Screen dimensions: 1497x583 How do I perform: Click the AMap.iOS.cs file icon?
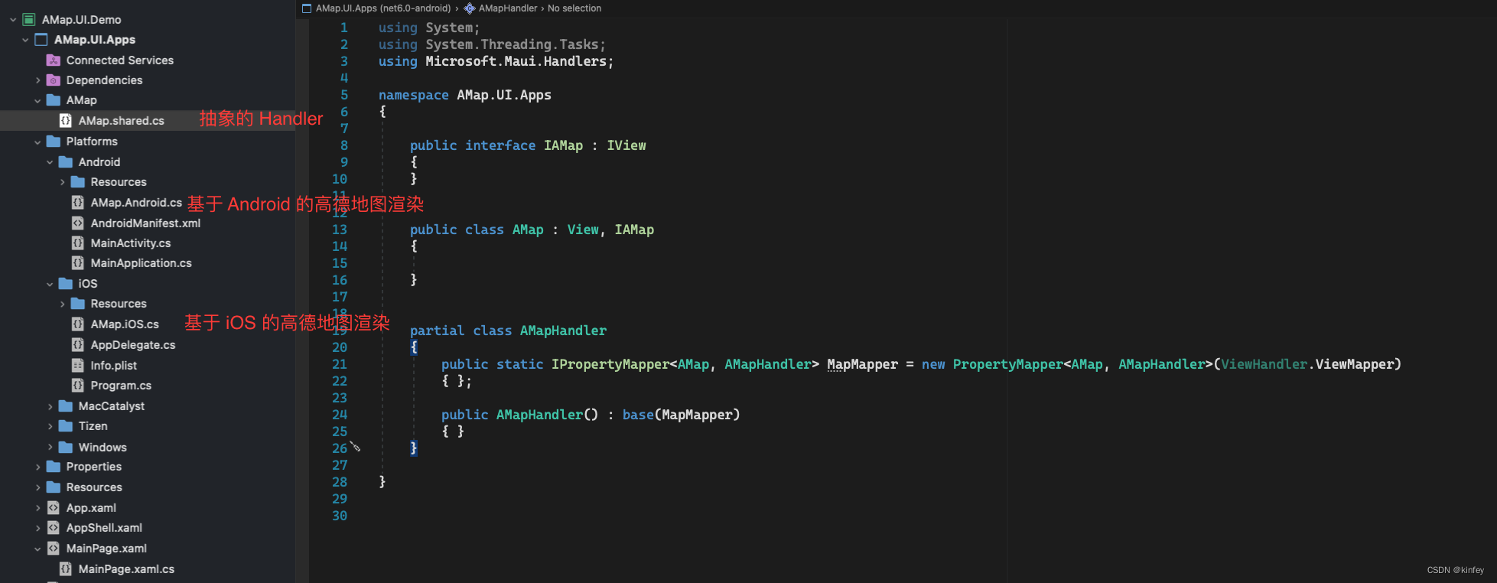[x=78, y=324]
